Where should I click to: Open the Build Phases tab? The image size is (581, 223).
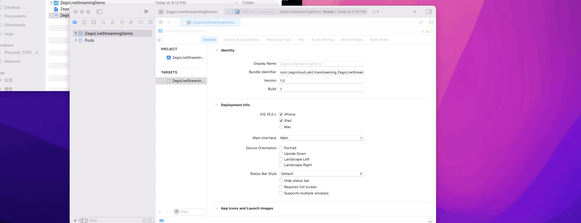(352, 40)
